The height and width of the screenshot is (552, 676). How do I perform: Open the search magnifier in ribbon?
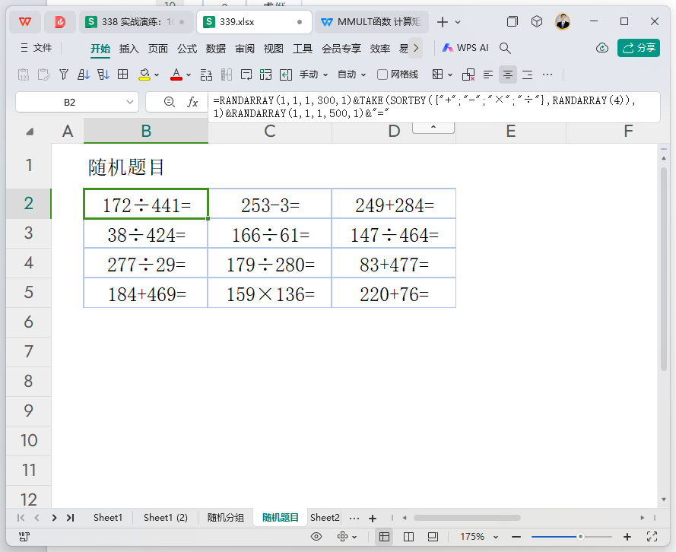(505, 48)
